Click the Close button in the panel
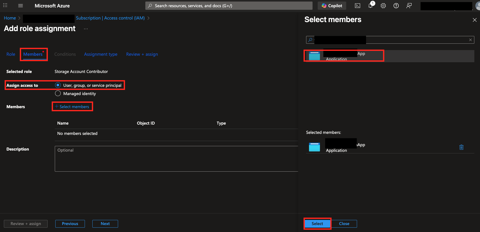The height and width of the screenshot is (232, 480). (x=344, y=224)
